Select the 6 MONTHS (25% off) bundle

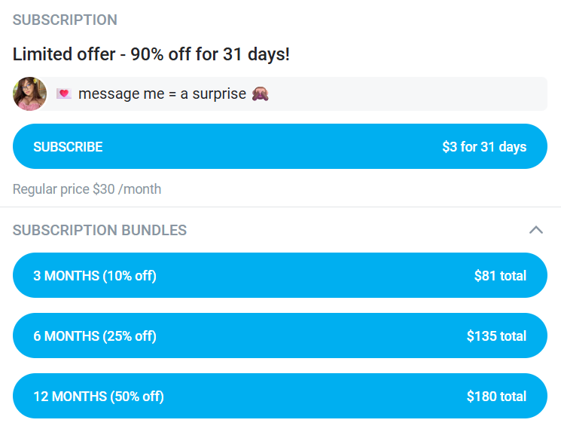[279, 336]
